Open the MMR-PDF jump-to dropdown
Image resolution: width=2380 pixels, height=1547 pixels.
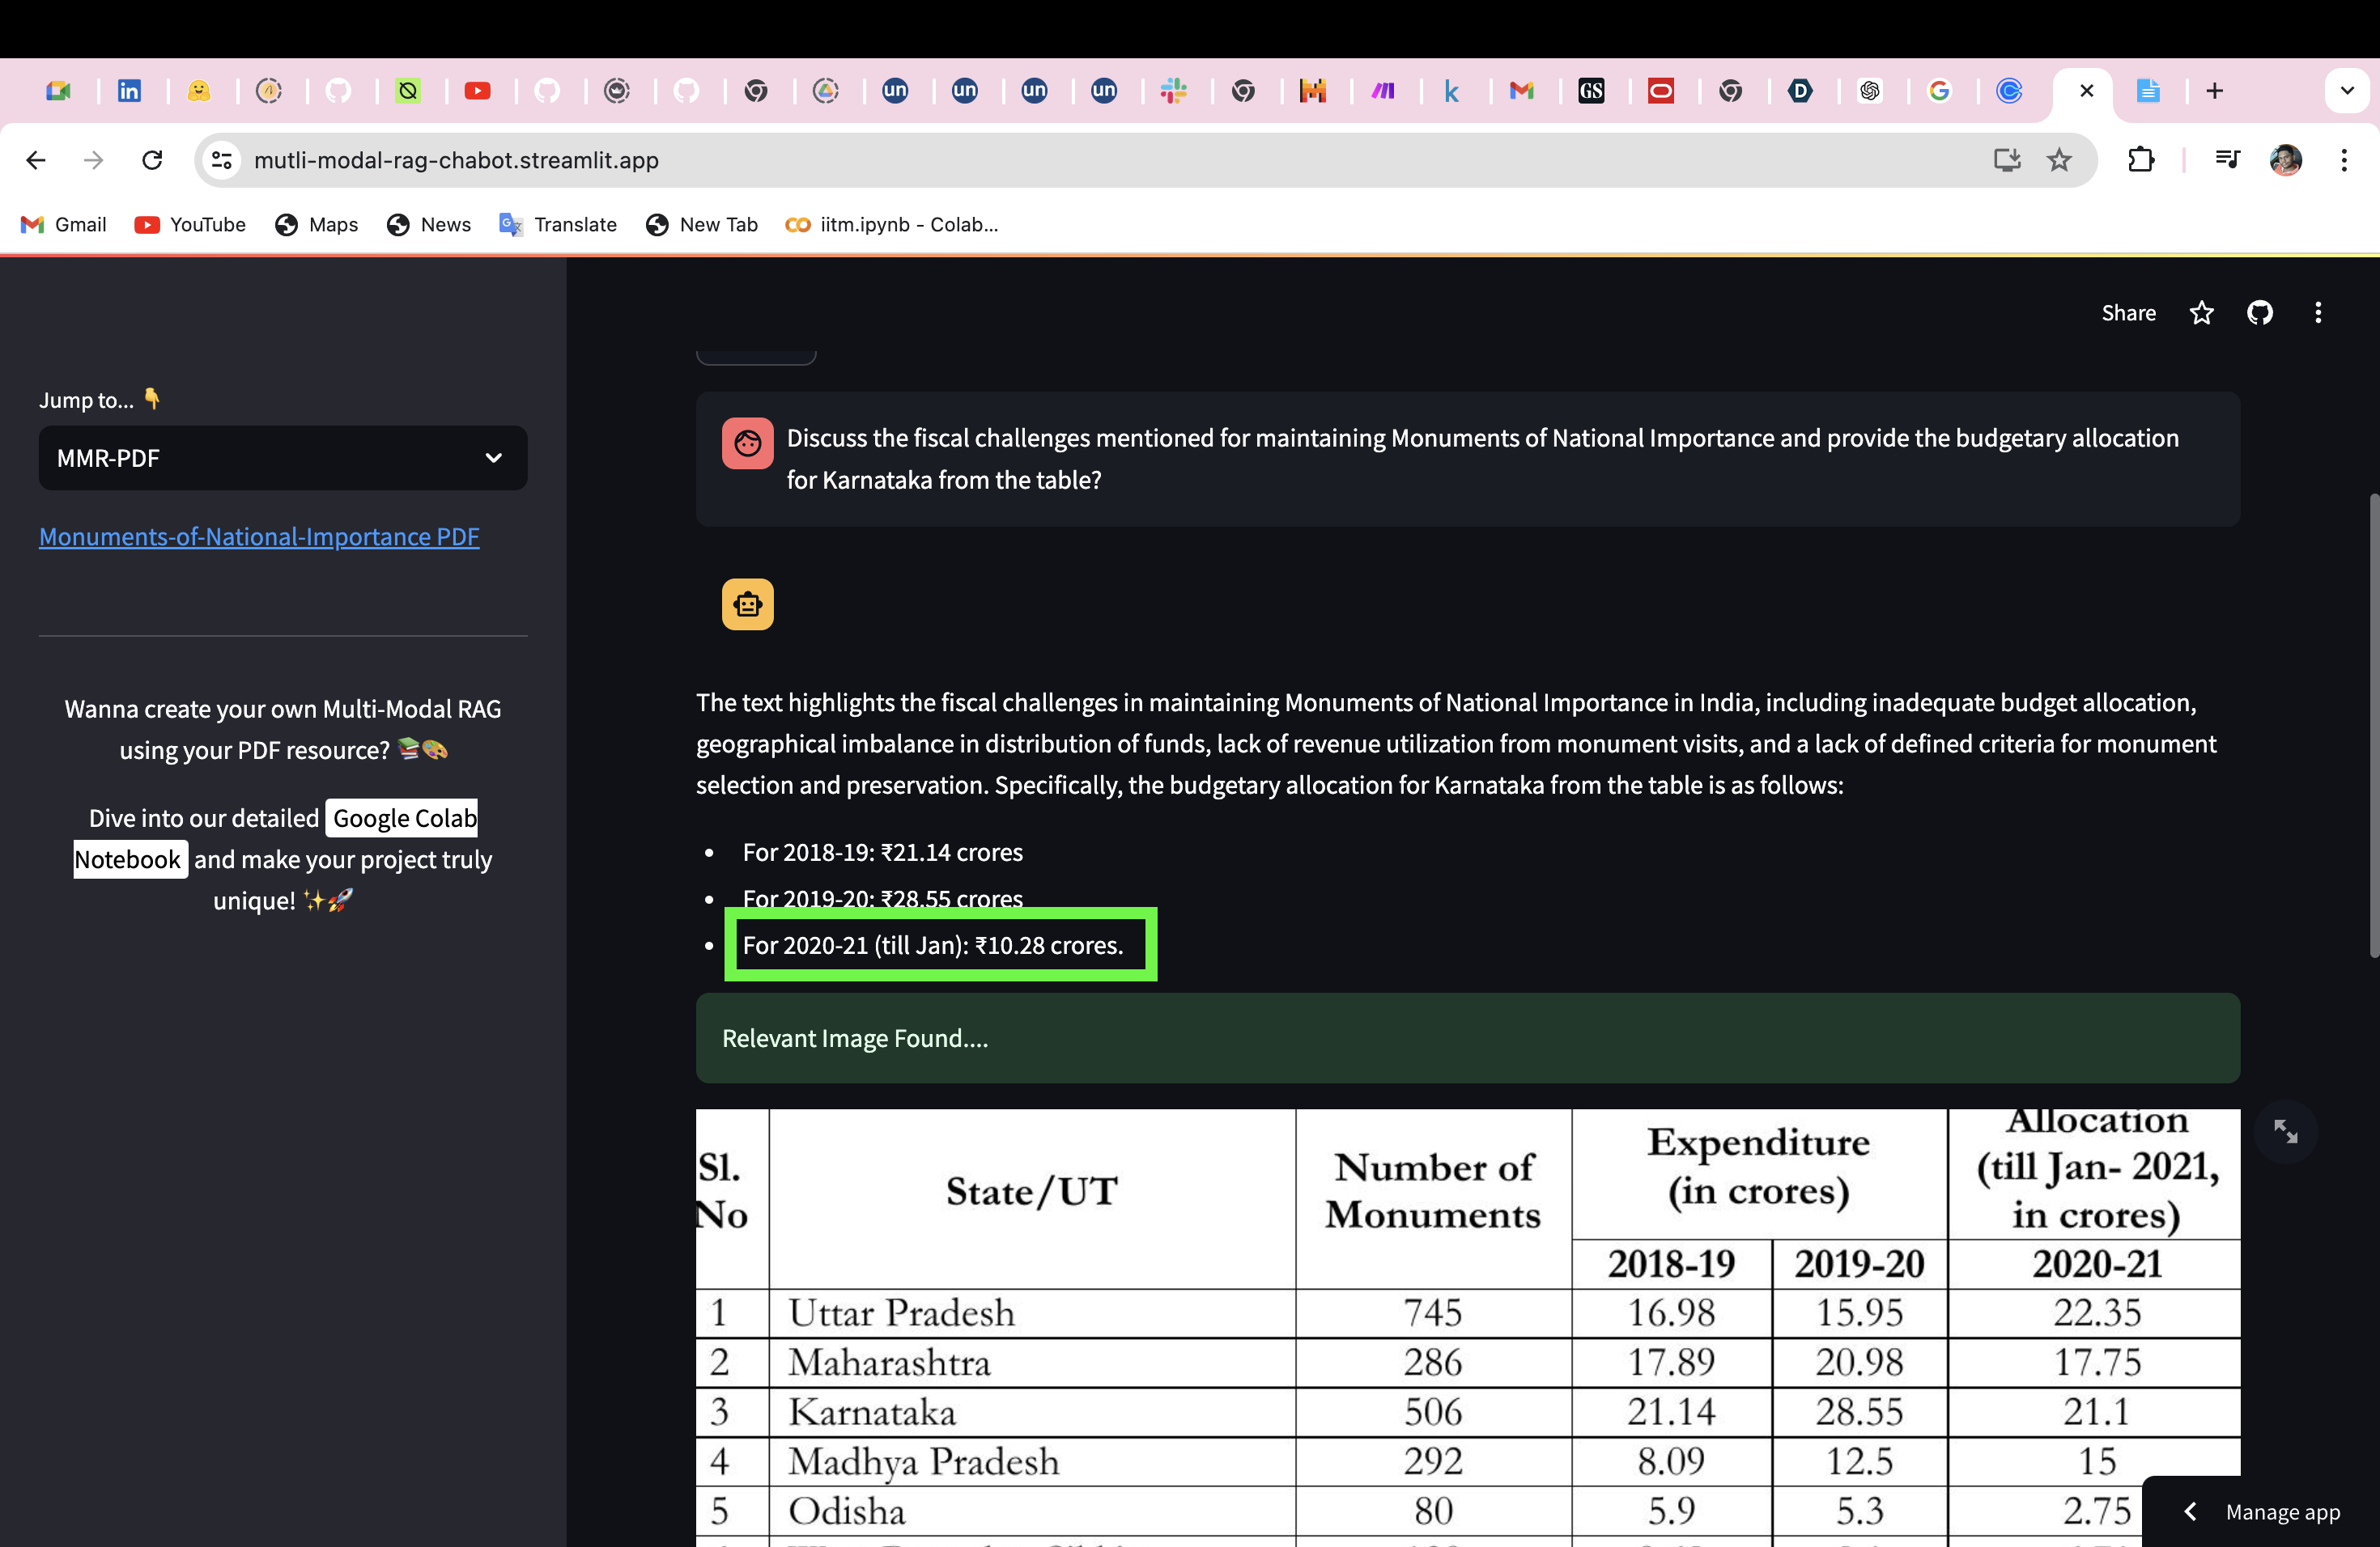point(283,458)
